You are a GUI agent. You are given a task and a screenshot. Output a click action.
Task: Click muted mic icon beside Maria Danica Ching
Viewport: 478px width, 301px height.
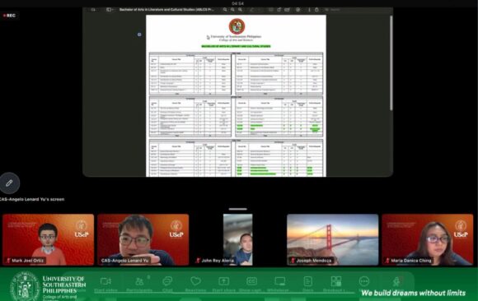click(x=387, y=261)
